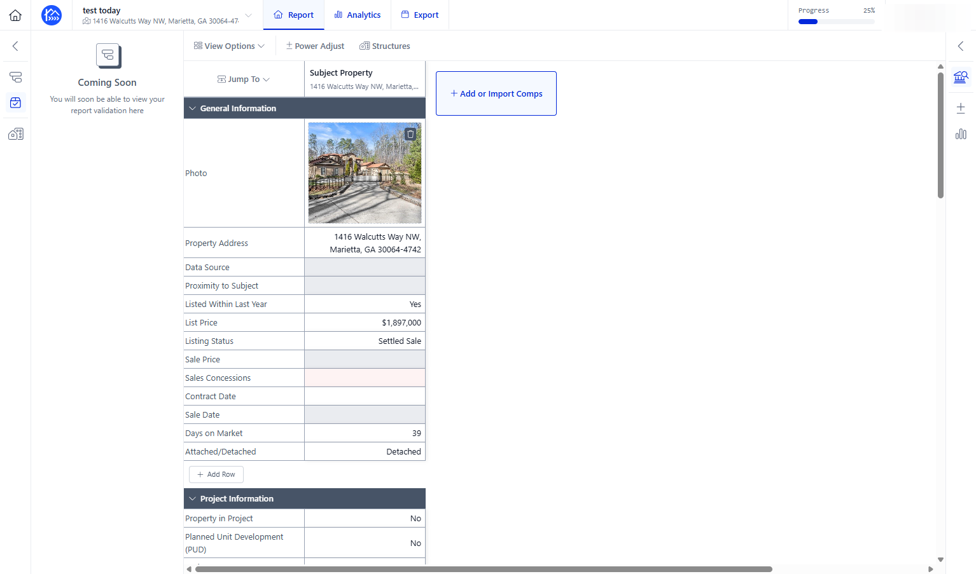This screenshot has width=976, height=574.
Task: Click the Add Row button
Action: [x=216, y=475]
